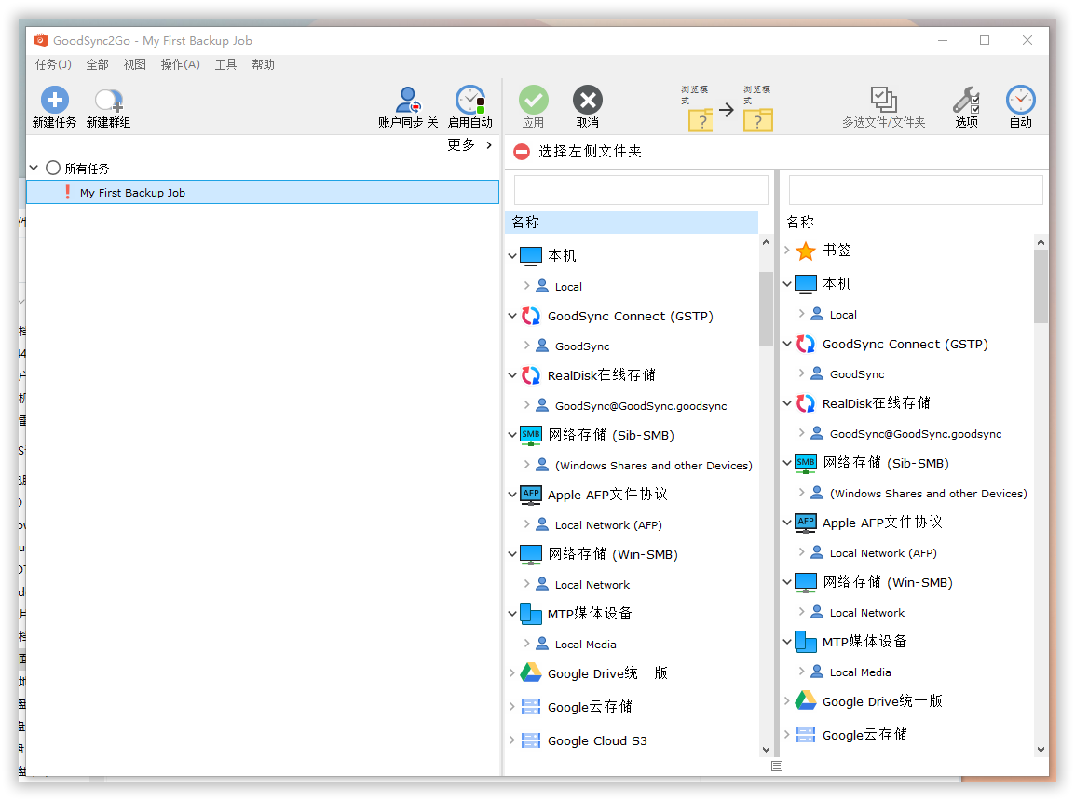Click the left pane path input field
Screen dimensions: 1075x801
click(x=641, y=190)
